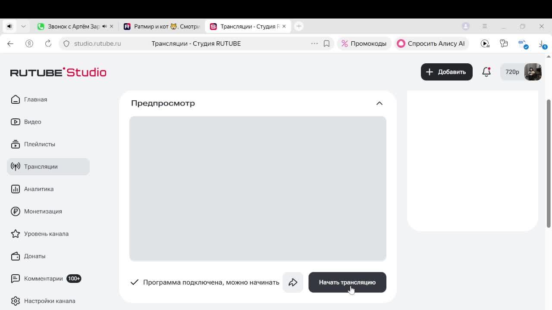Viewport: 552px width, 310px height.
Task: Collapse the Предпросмотр section
Action: click(x=379, y=103)
